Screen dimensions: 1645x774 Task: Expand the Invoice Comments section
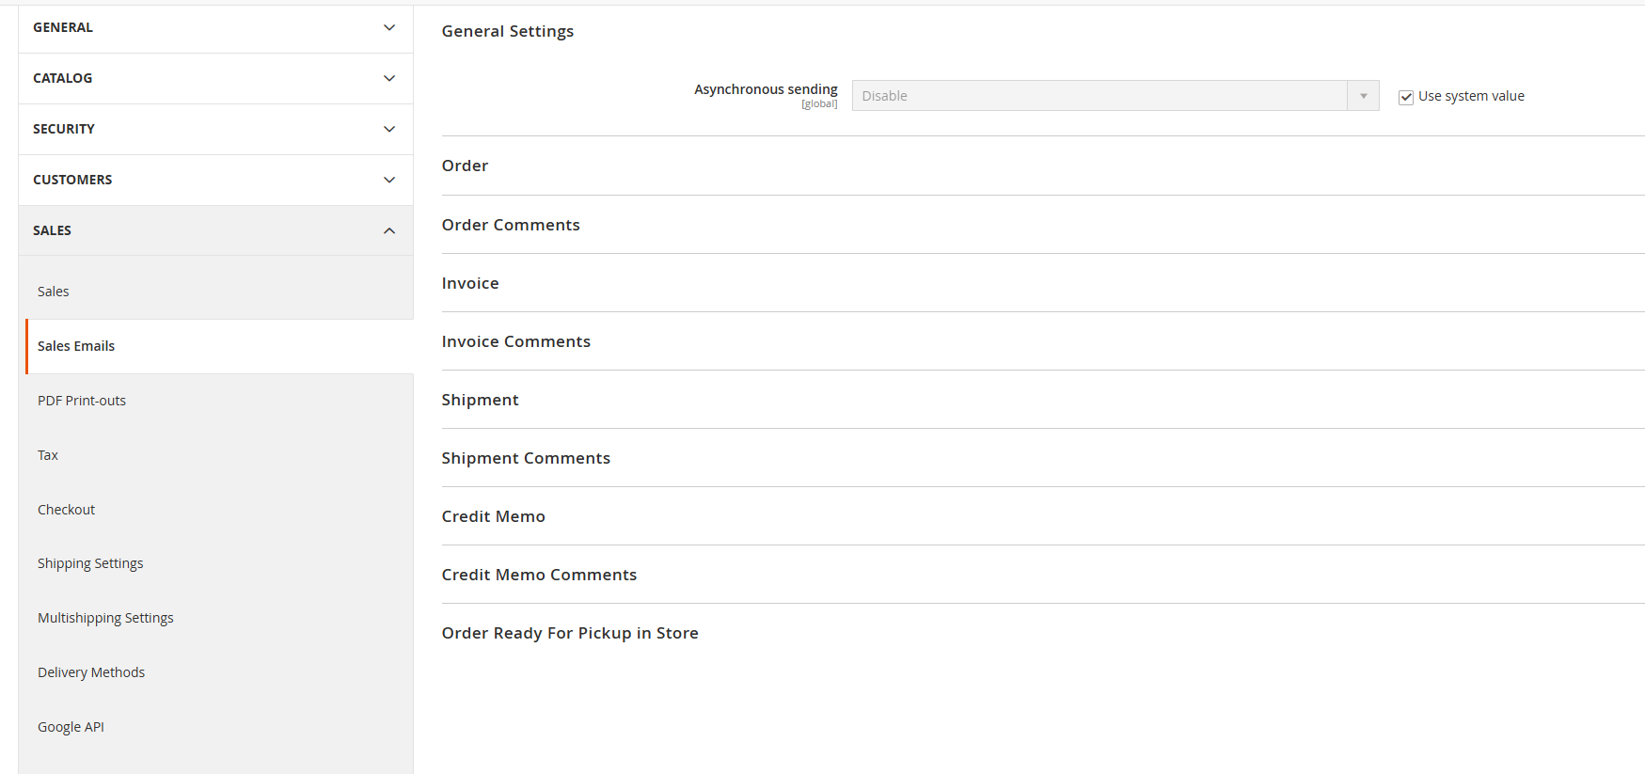pyautogui.click(x=516, y=341)
